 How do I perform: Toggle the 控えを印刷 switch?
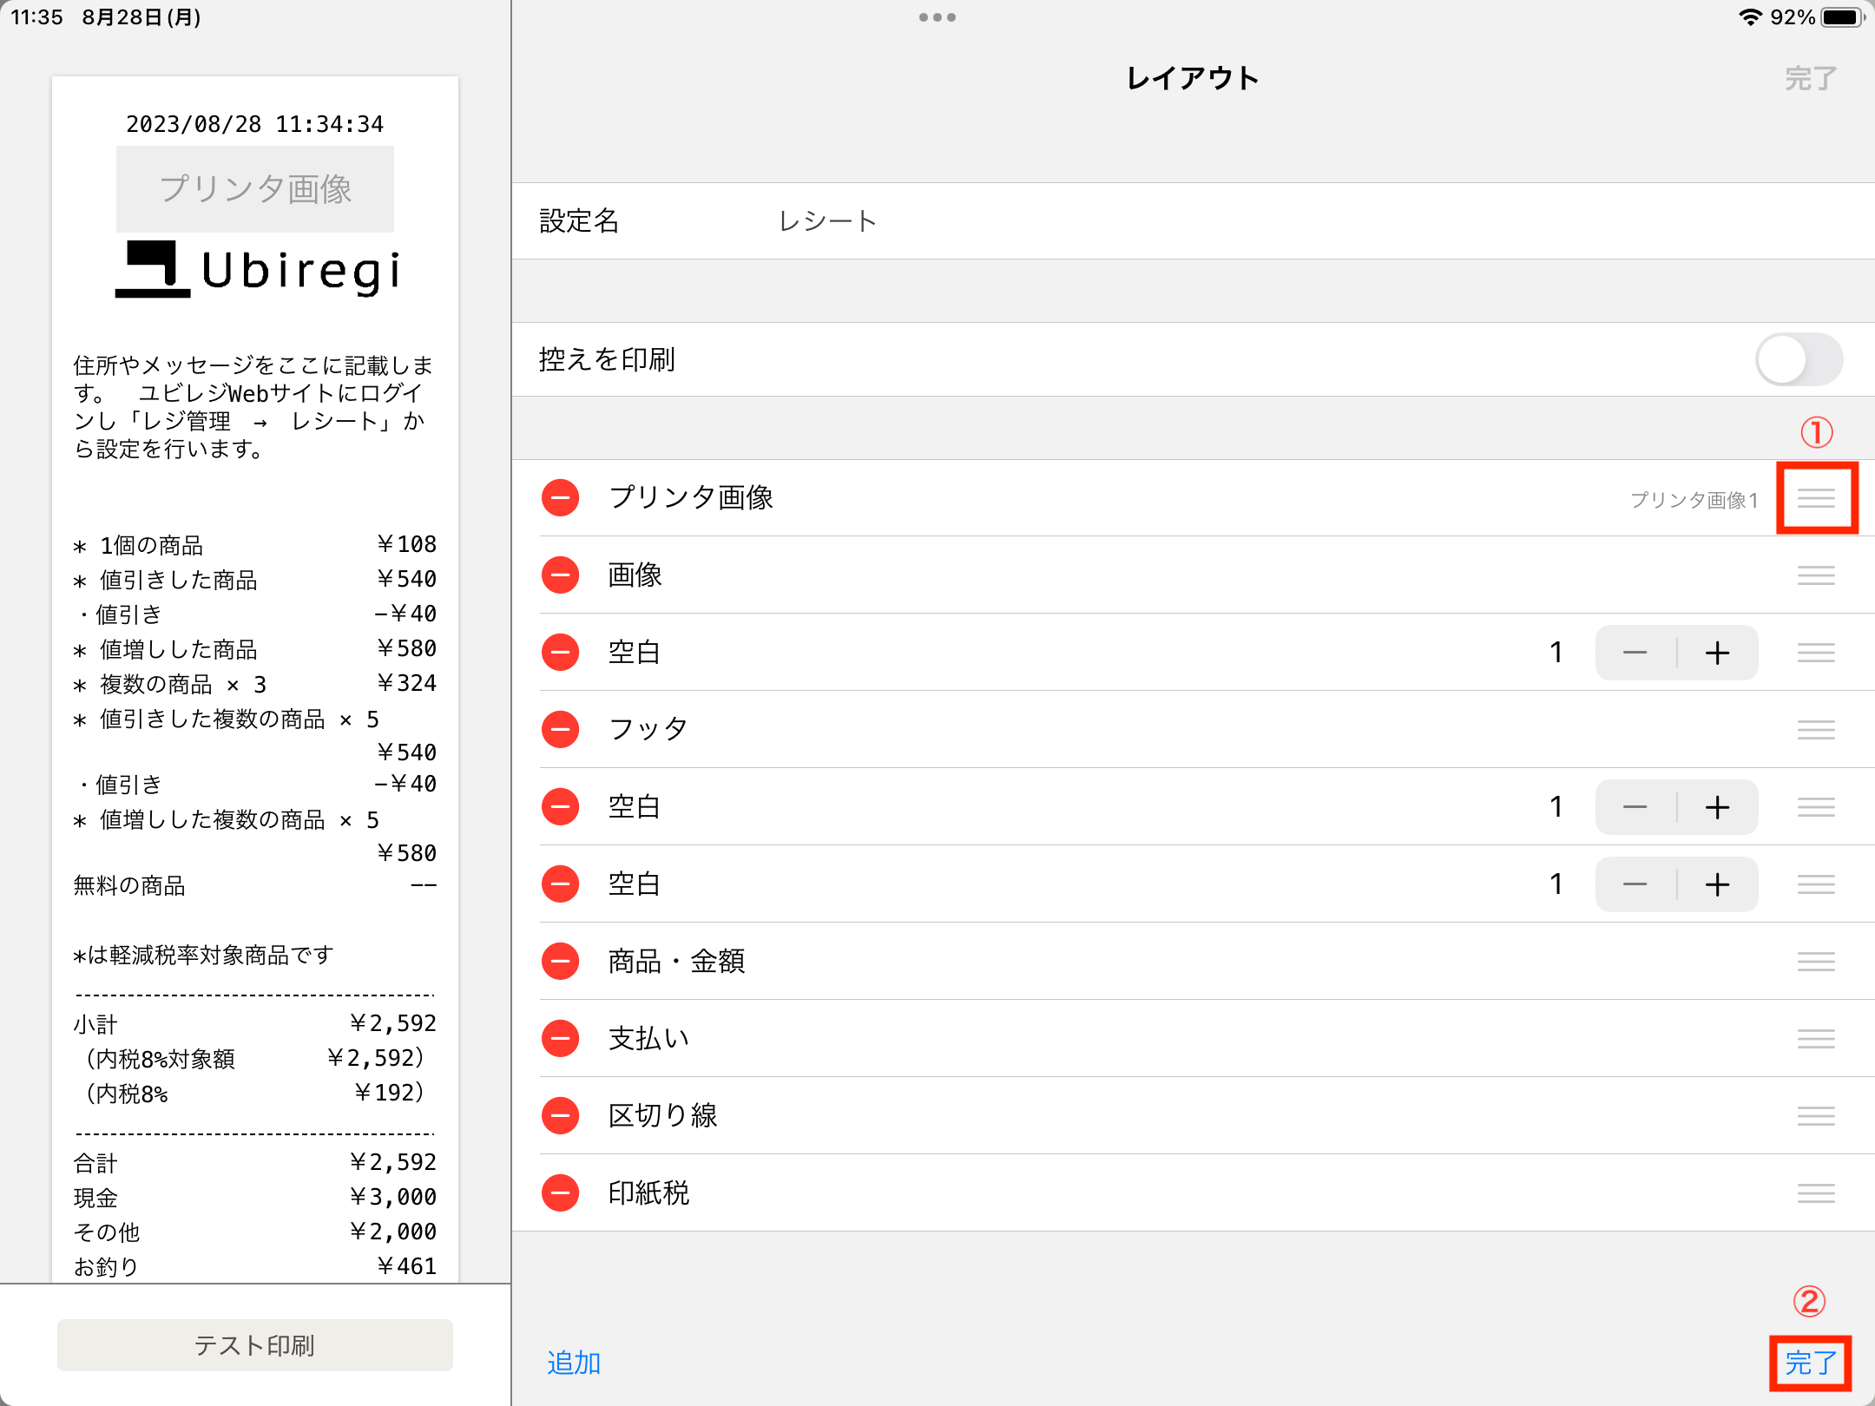pyautogui.click(x=1799, y=359)
